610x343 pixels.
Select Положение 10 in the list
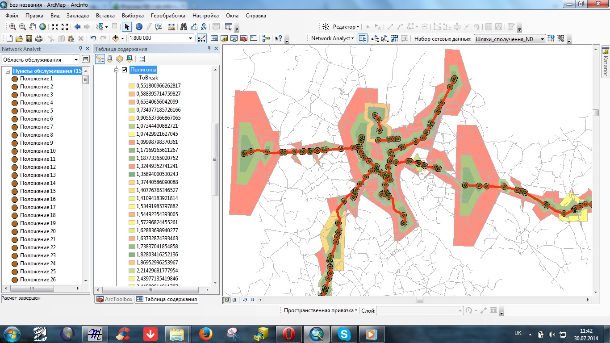pyautogui.click(x=38, y=151)
